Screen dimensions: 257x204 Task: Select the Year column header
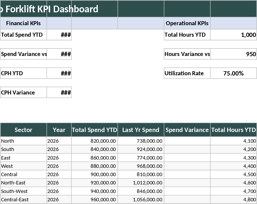coord(59,130)
